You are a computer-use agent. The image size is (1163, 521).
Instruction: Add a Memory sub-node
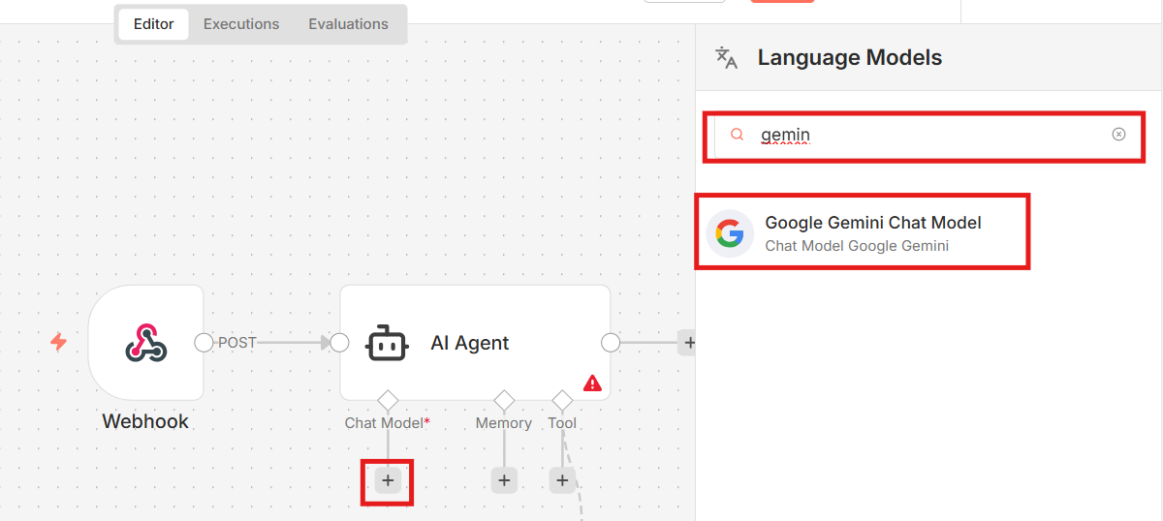tap(504, 480)
